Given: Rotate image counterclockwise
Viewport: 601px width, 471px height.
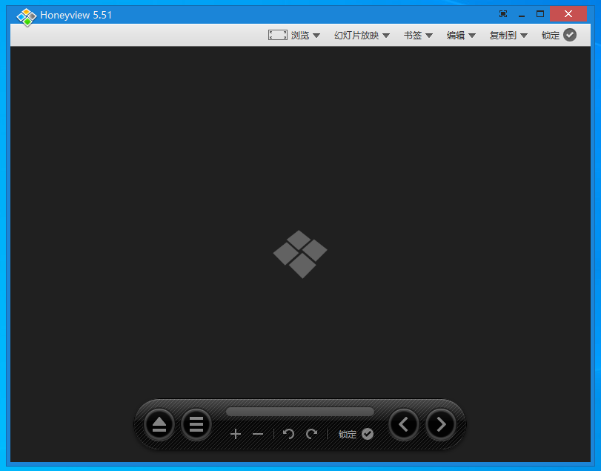Looking at the screenshot, I should click(289, 434).
